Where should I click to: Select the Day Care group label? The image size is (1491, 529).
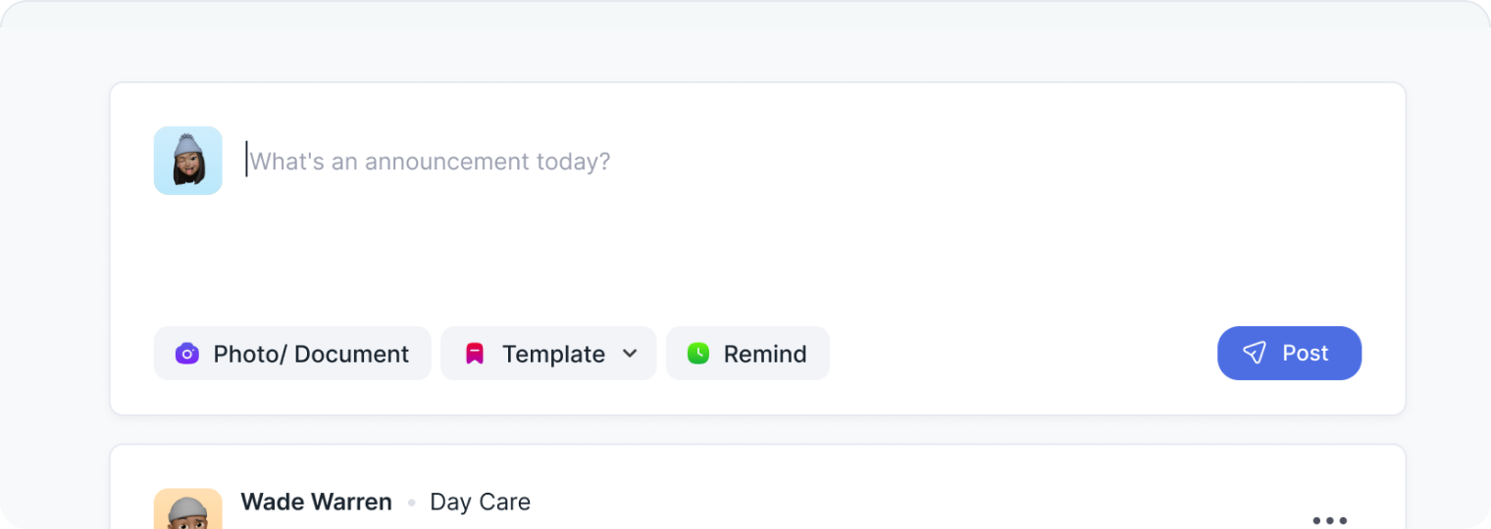(480, 503)
